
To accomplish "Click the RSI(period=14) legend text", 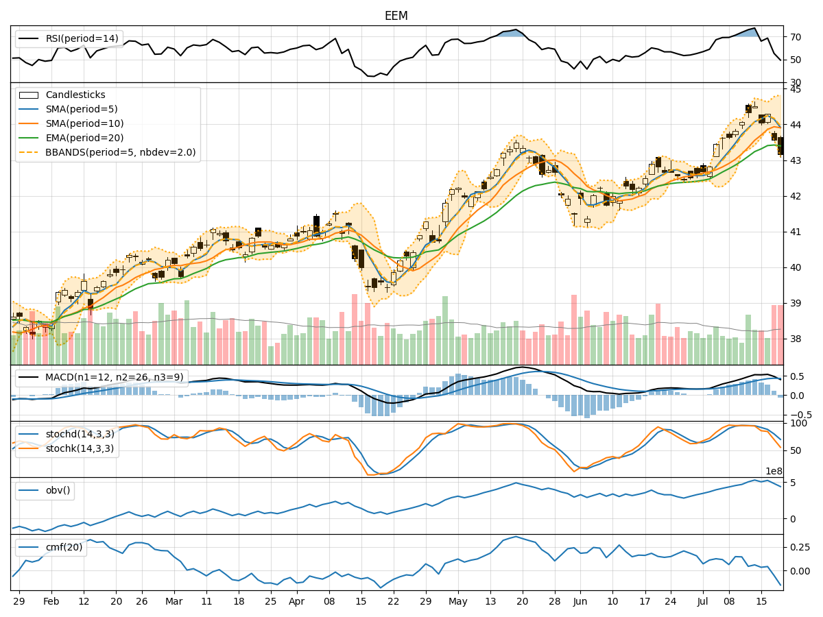I will click(82, 39).
